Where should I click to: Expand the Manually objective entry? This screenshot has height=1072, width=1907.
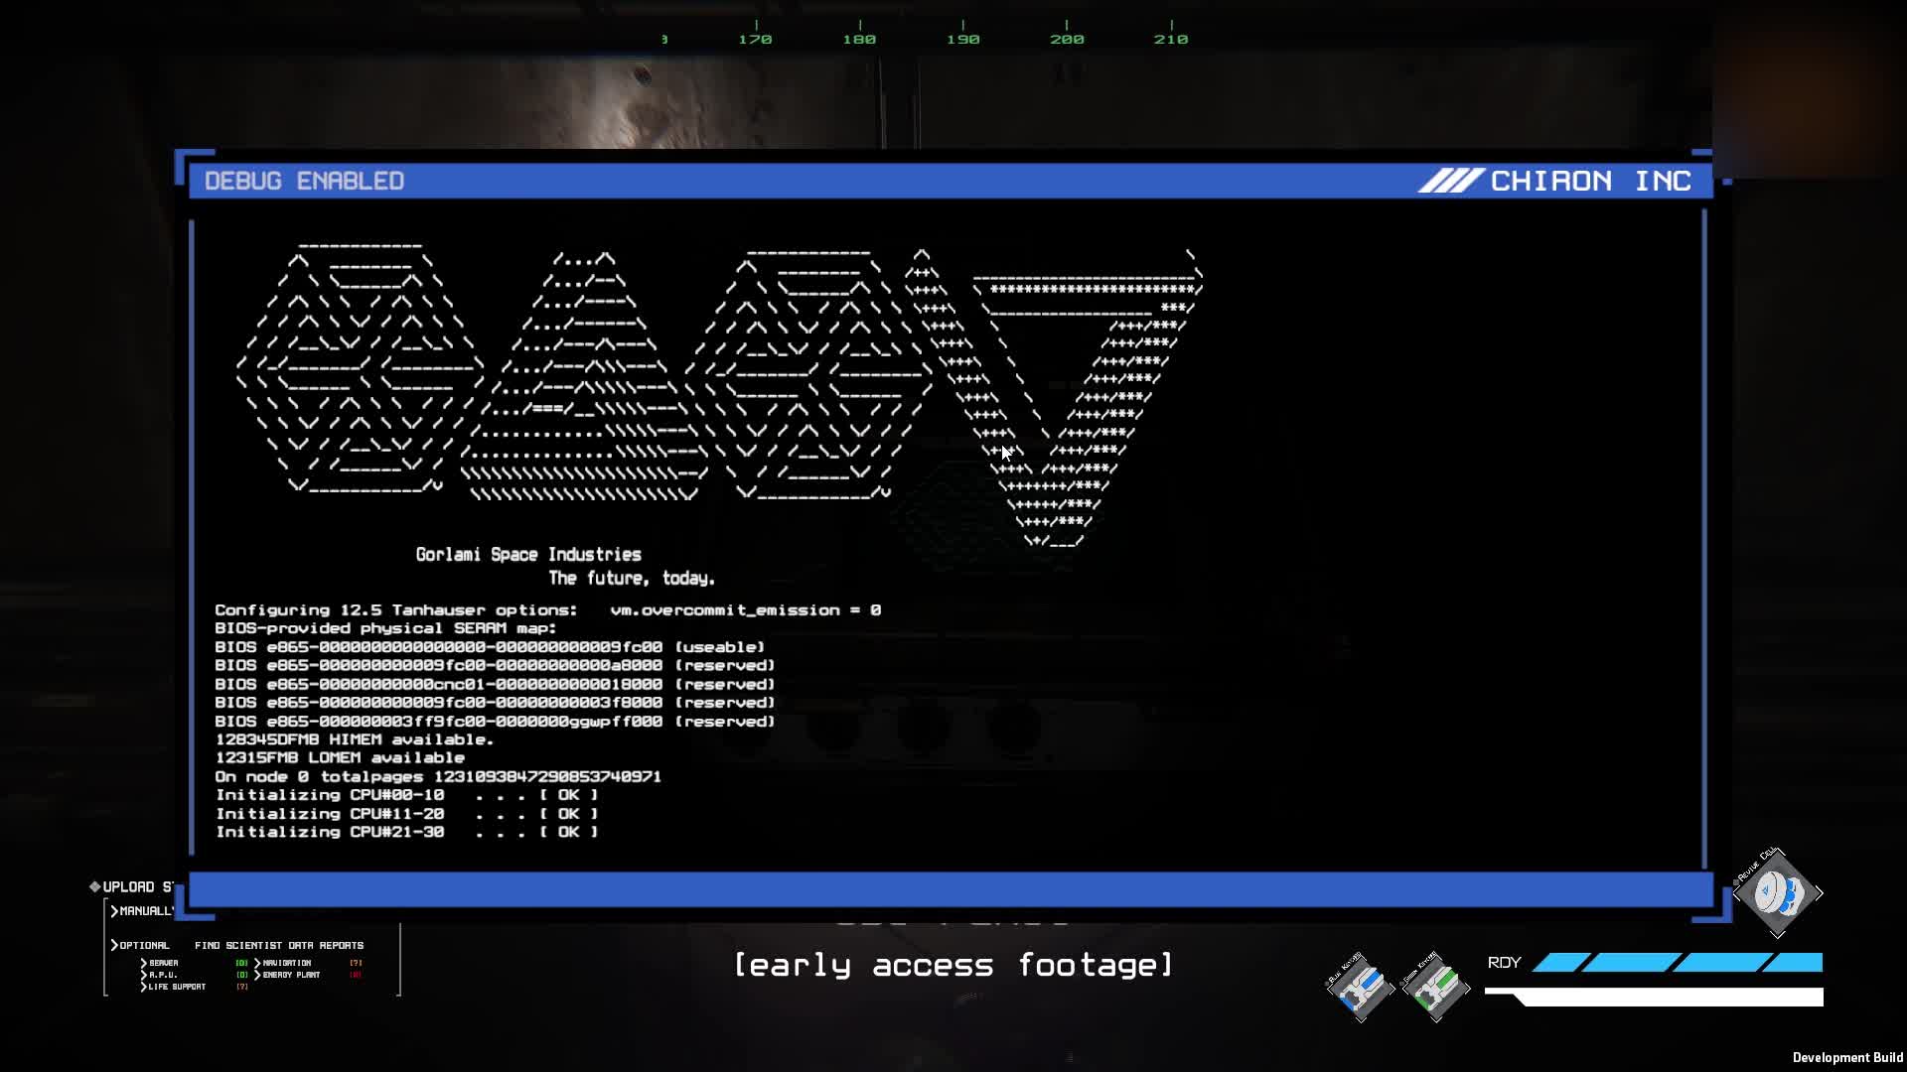click(x=143, y=911)
